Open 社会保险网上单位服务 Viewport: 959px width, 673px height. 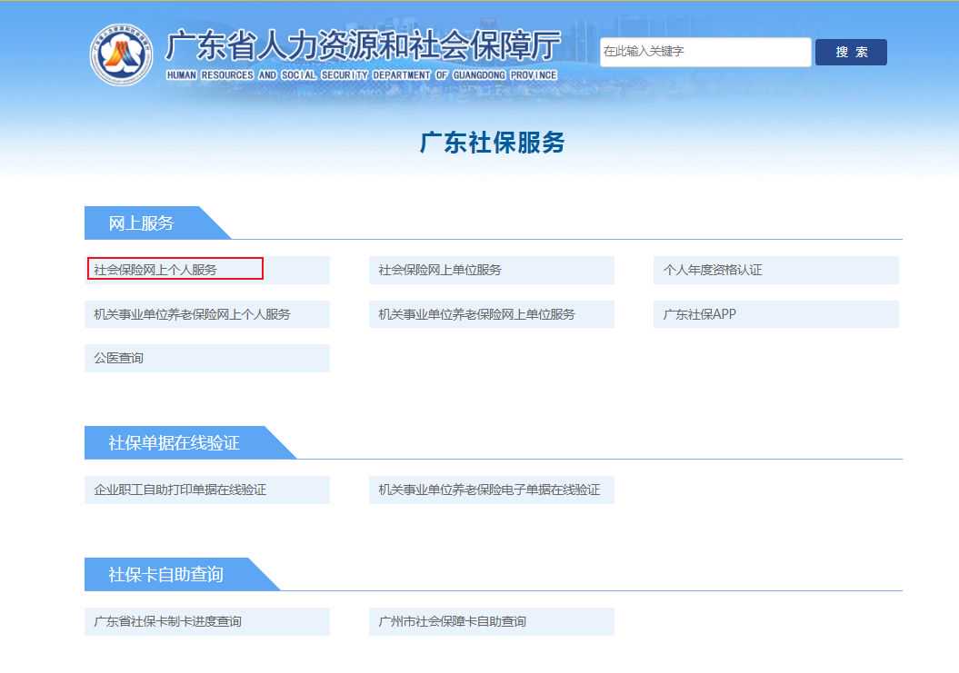point(441,270)
